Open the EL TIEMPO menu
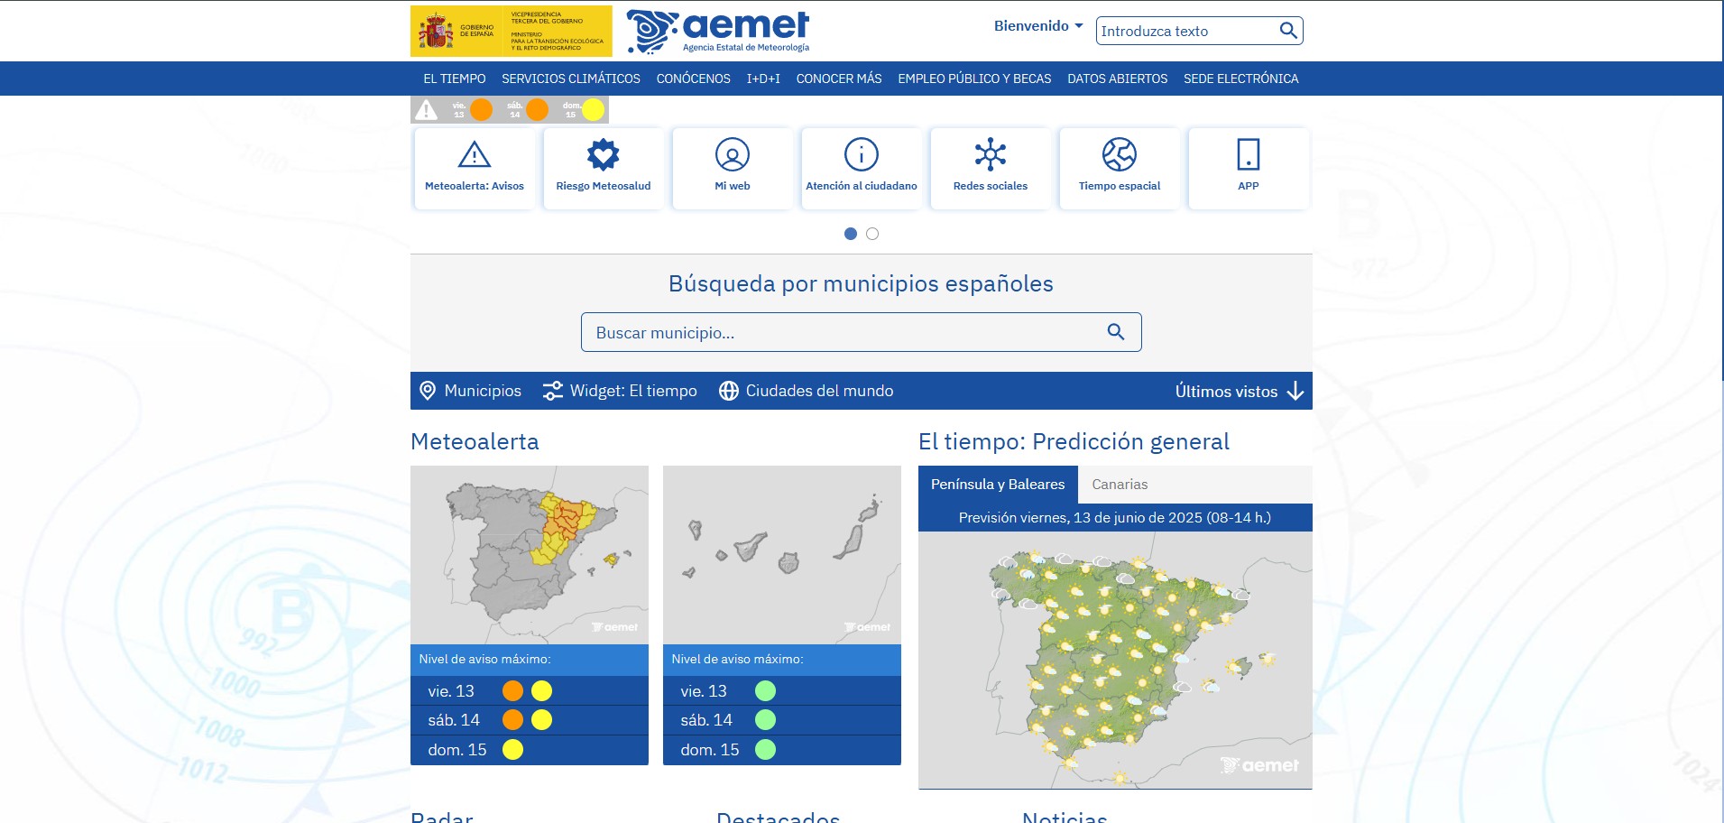Viewport: 1724px width, 823px height. pos(455,79)
